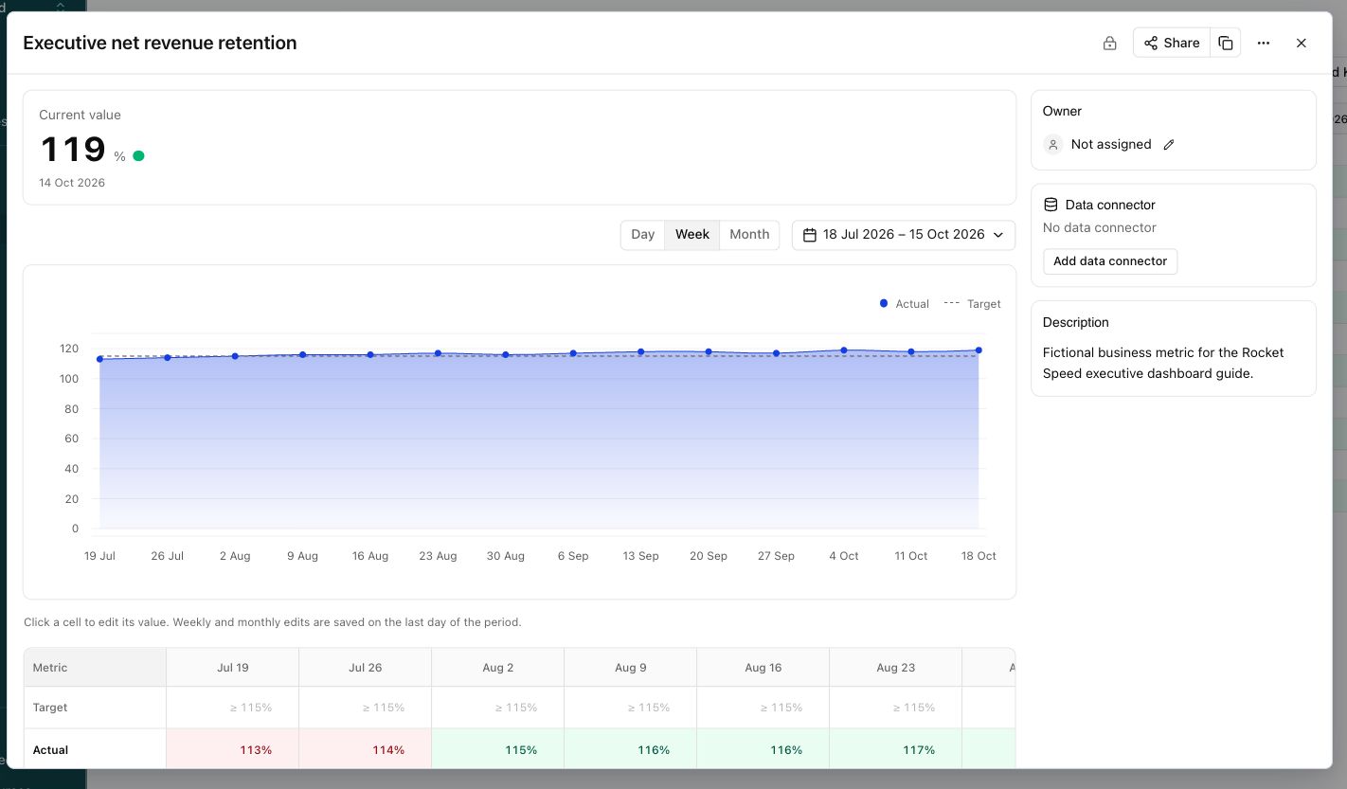Click the Not assigned owner text
Screen dimensions: 1347x789
click(x=1111, y=144)
